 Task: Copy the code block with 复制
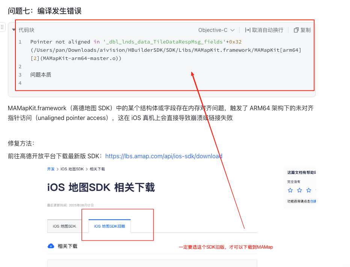(302, 30)
